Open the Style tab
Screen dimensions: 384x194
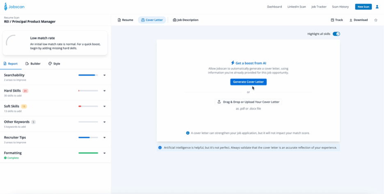point(54,63)
